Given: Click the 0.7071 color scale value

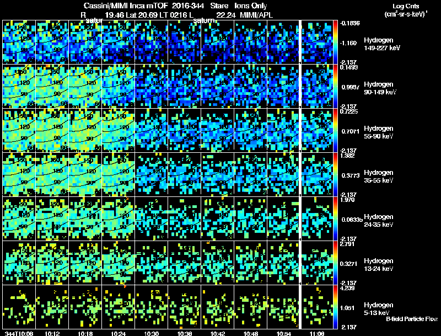Looking at the screenshot, I should click(351, 131).
